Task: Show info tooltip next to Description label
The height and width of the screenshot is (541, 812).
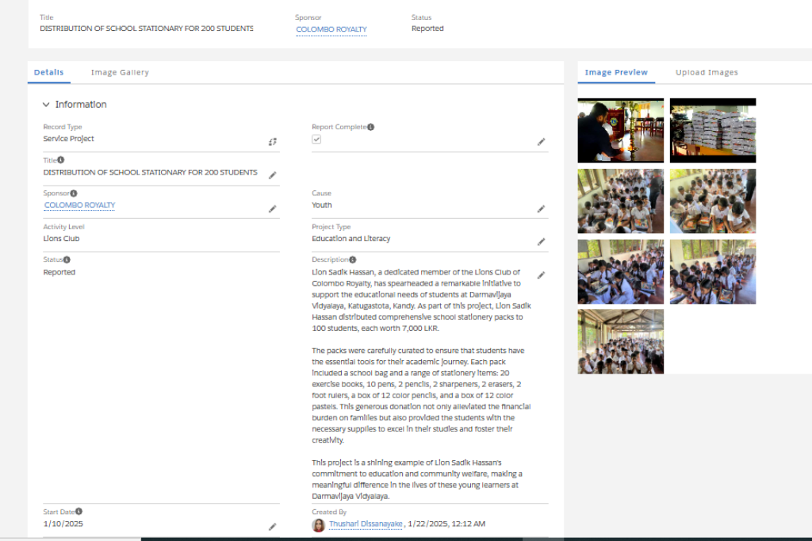Action: [x=353, y=259]
